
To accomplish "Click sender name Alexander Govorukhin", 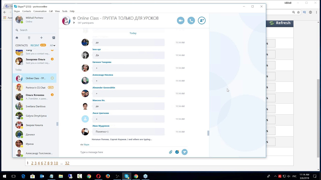I will 104,87.
